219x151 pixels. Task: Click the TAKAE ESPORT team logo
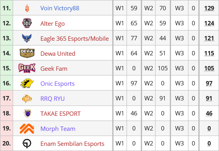tap(27, 113)
